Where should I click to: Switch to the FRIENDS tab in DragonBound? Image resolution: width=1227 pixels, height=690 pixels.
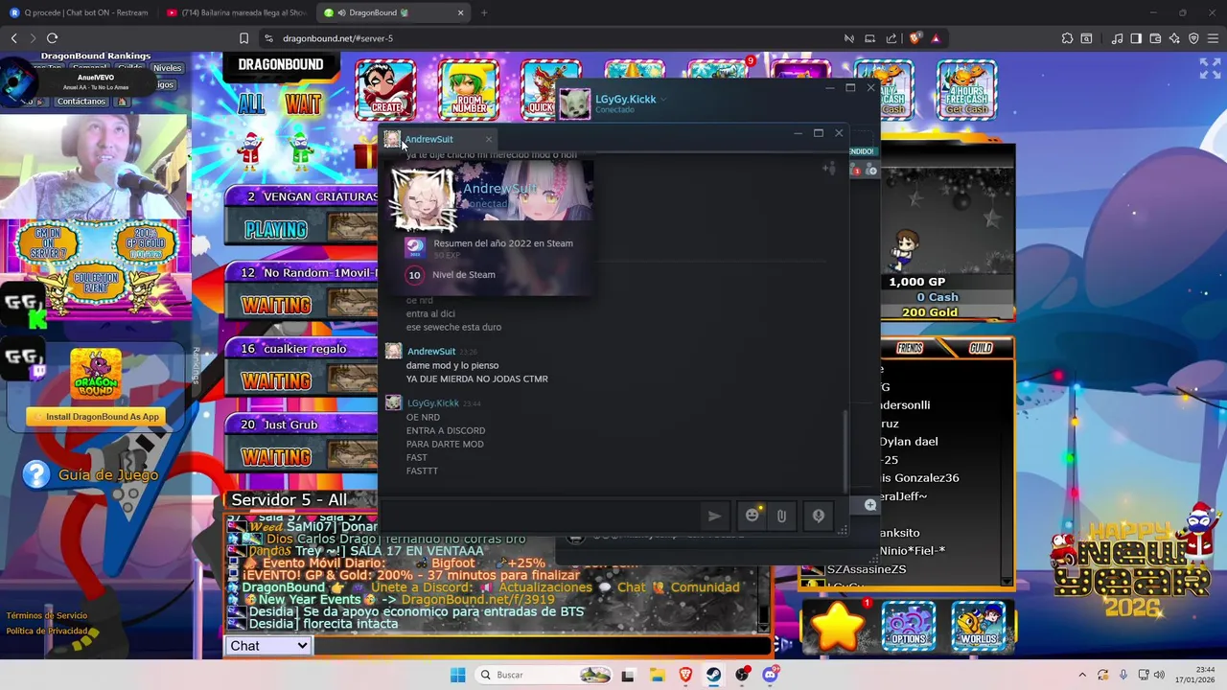click(910, 348)
